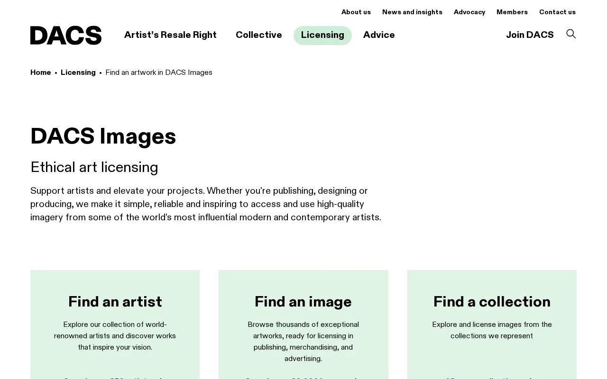The width and height of the screenshot is (607, 379).
Task: Open the Members link
Action: click(512, 12)
